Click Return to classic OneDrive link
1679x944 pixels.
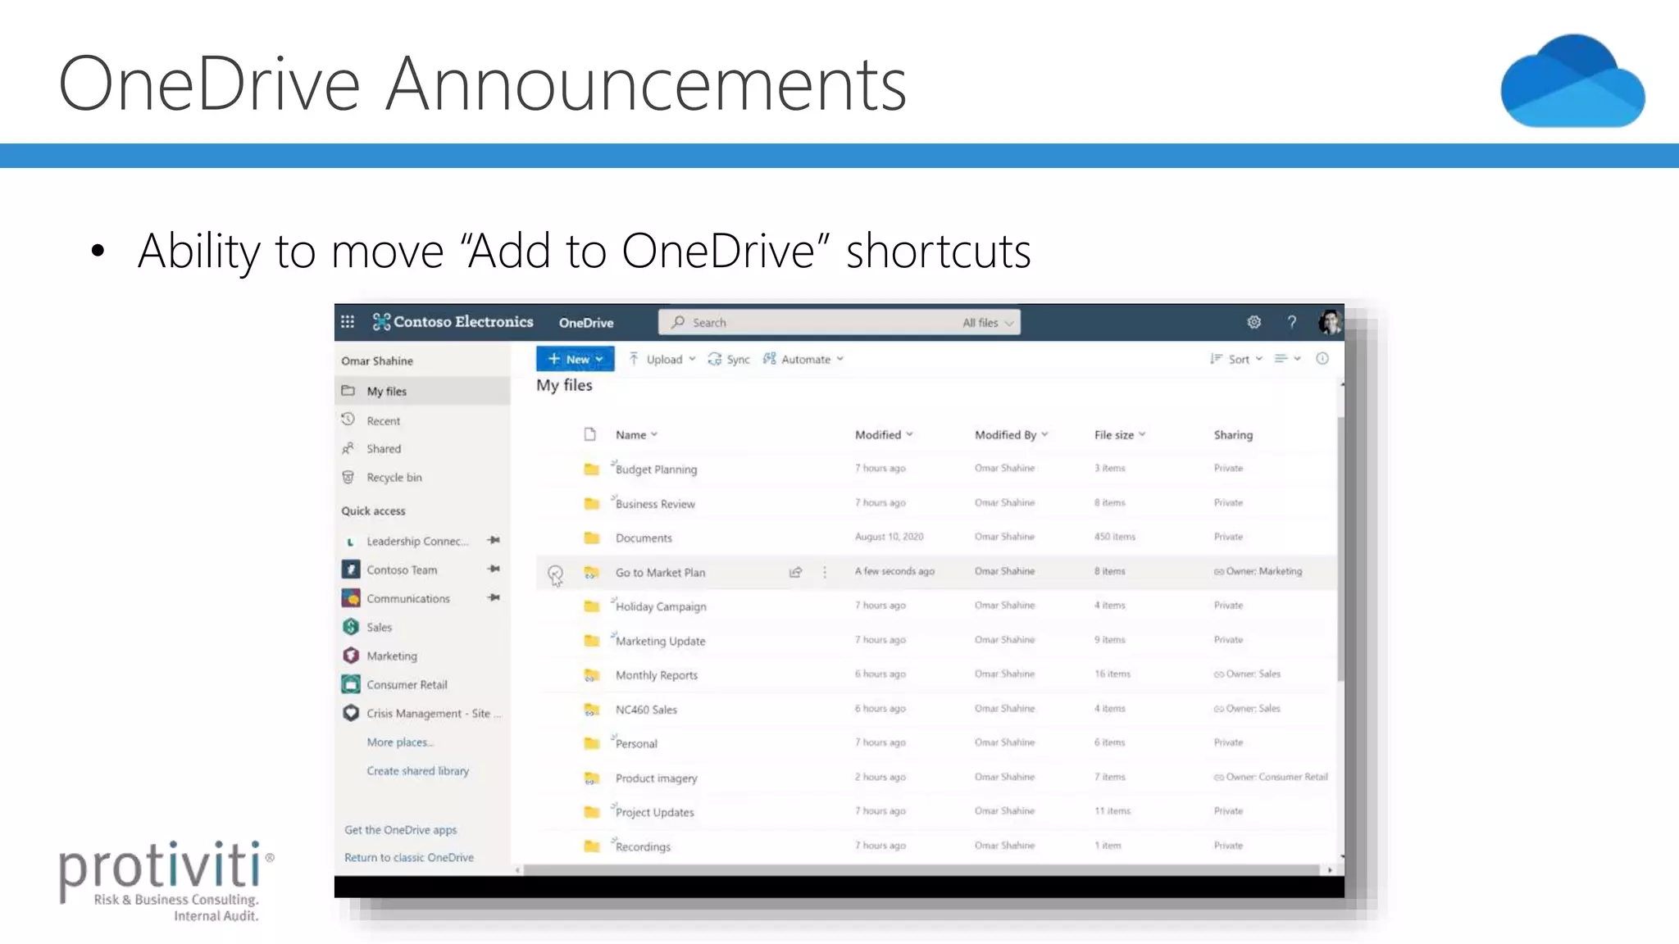click(409, 857)
